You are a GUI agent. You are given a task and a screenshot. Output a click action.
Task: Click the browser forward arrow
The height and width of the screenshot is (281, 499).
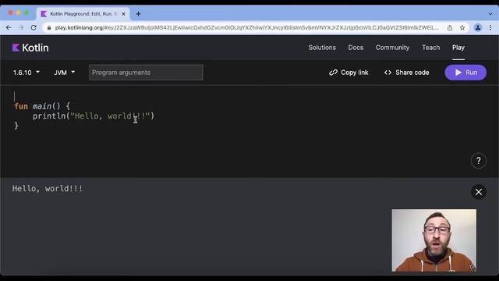pyautogui.click(x=21, y=28)
